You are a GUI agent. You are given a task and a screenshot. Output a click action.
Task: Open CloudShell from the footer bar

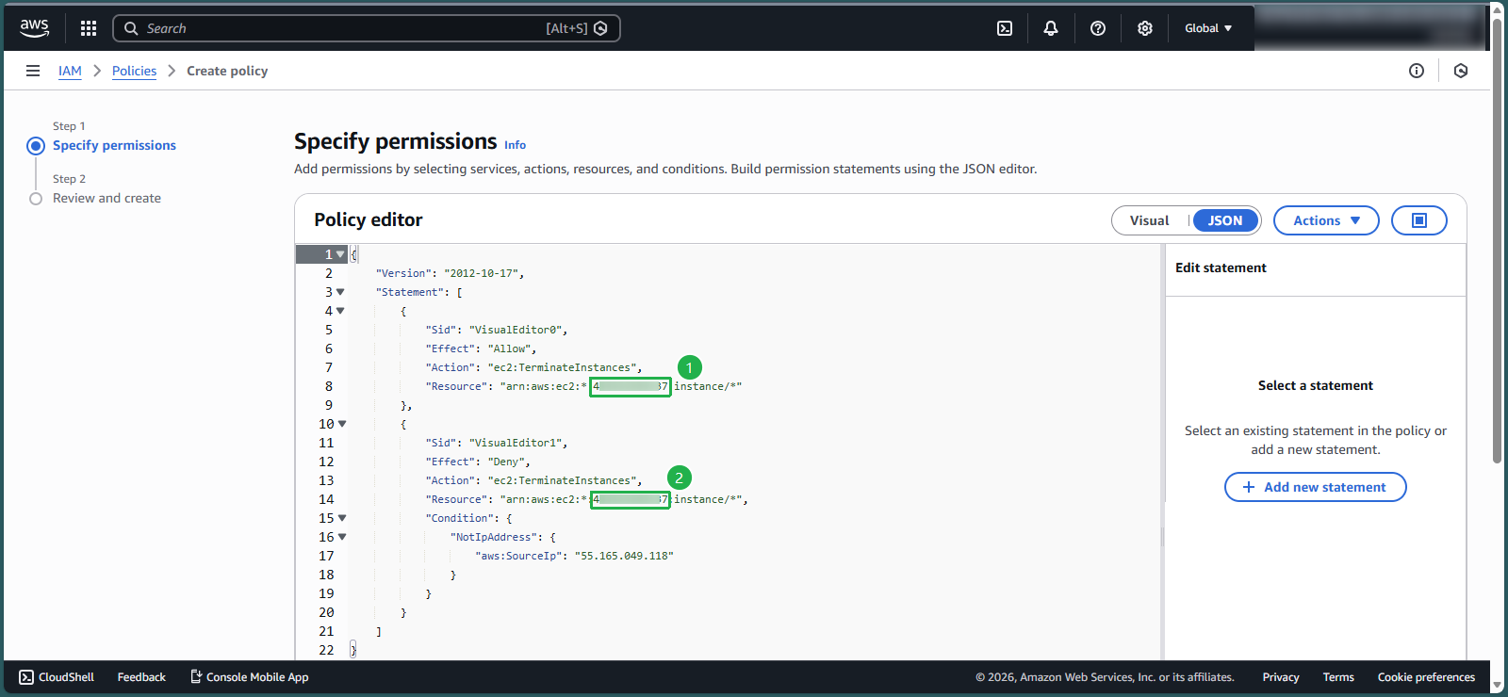coord(57,677)
